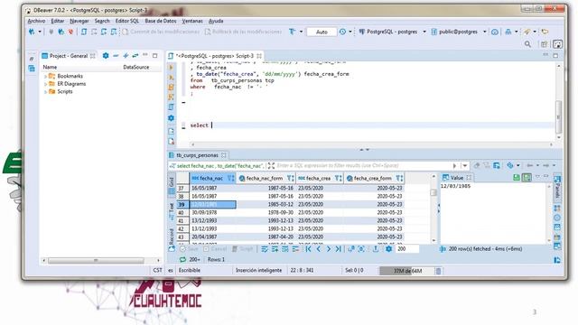Toggle sort filter icon on fecha_nac column
Viewport: 578px width, 325px height.
231,179
